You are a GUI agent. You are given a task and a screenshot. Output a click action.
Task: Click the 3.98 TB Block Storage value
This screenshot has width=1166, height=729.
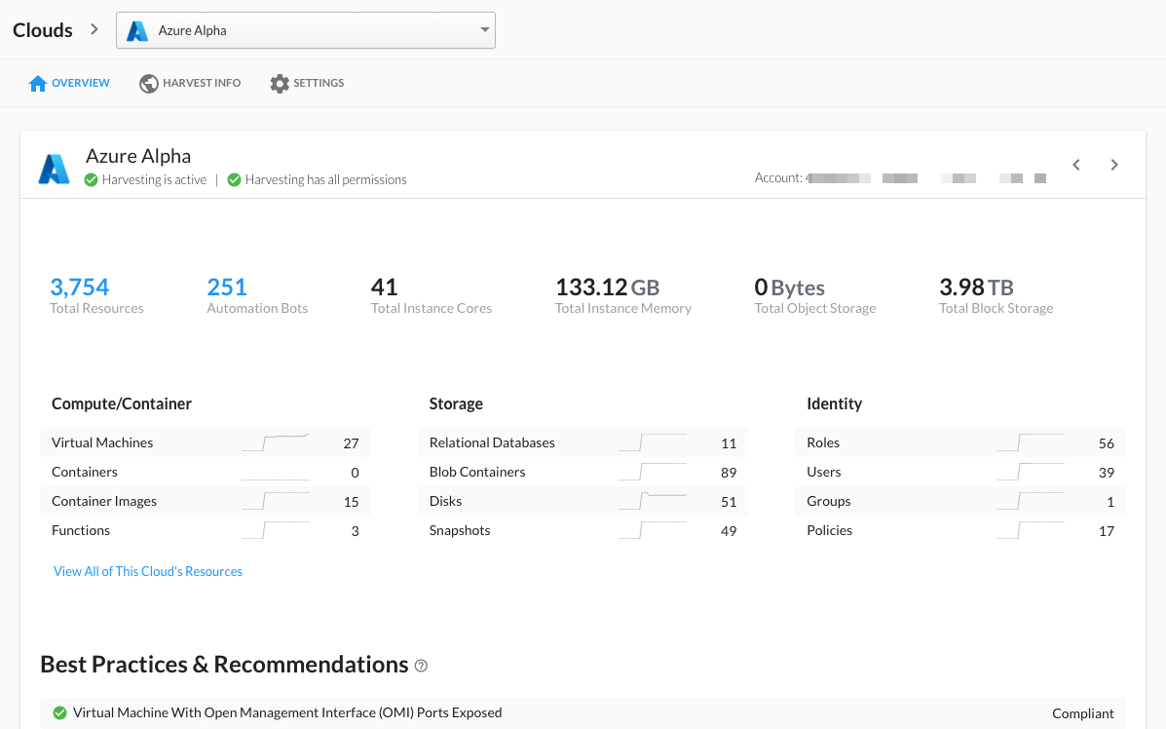tap(976, 287)
